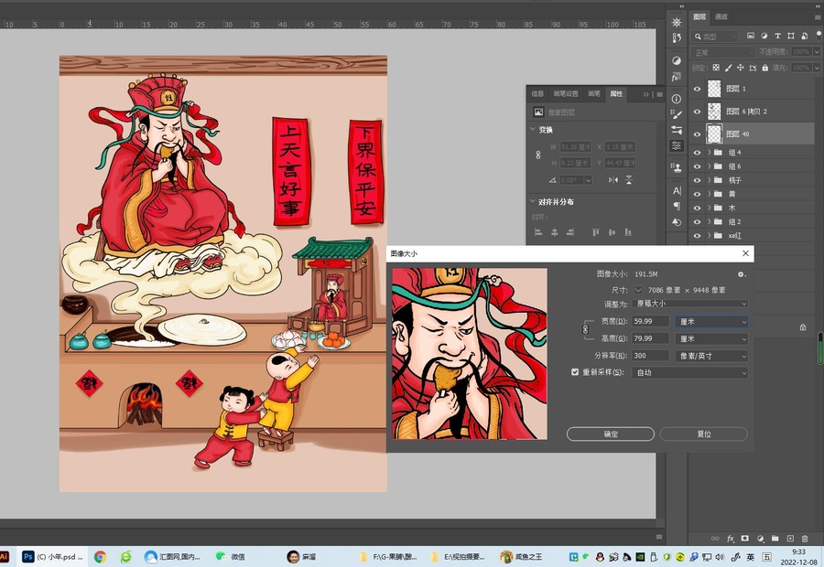This screenshot has height=567, width=824.
Task: Filter layers by shape layers
Action: [791, 37]
